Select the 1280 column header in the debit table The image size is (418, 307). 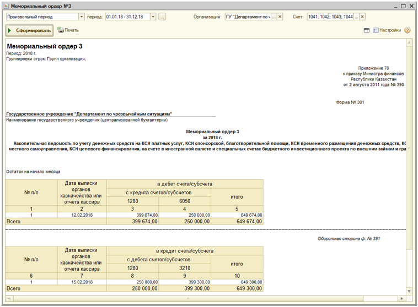[x=132, y=201]
